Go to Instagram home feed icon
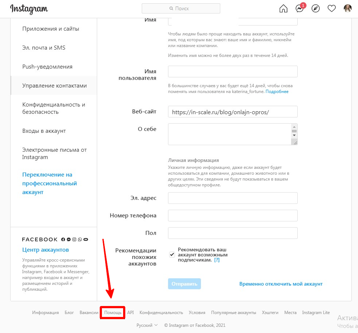This screenshot has height=333, width=358. tap(283, 9)
